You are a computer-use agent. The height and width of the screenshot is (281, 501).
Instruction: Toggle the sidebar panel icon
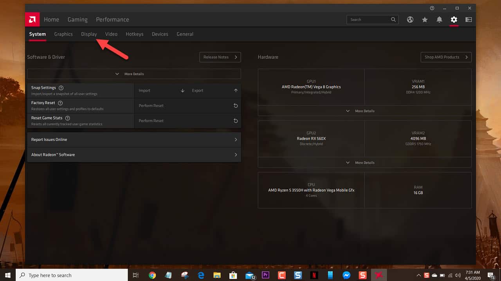click(469, 20)
